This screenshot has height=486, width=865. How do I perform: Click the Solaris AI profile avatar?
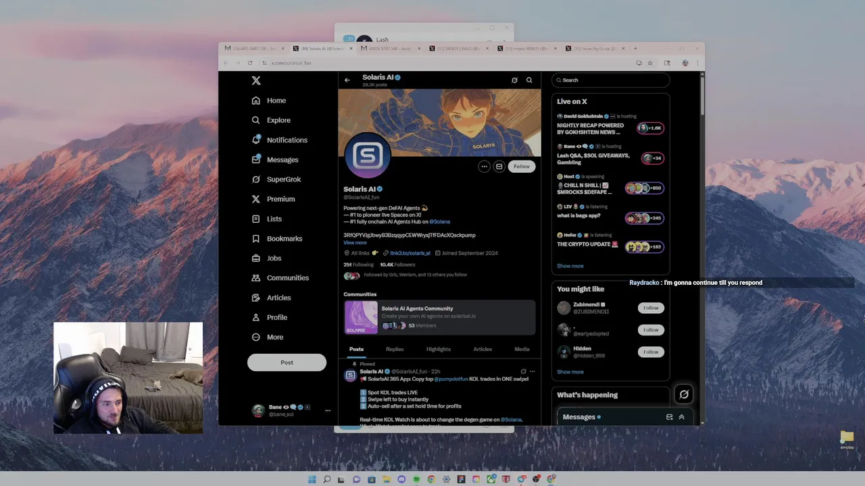tap(368, 156)
